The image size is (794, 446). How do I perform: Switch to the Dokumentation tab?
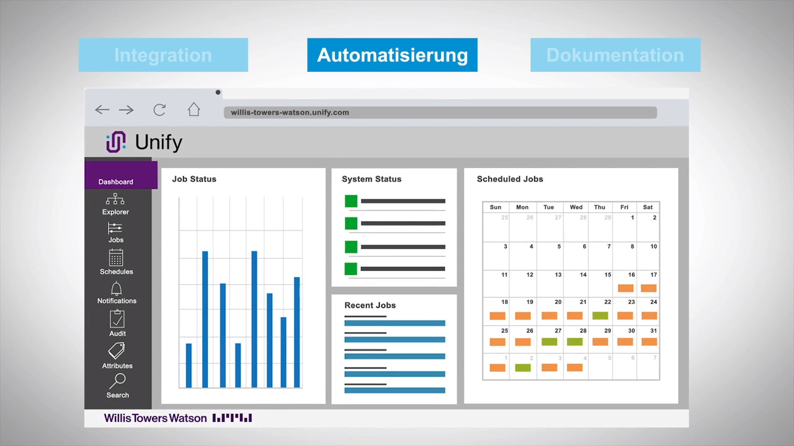(615, 55)
